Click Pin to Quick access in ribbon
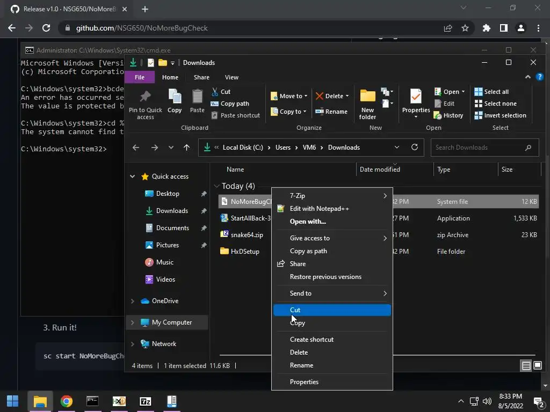The height and width of the screenshot is (412, 550). 145,105
